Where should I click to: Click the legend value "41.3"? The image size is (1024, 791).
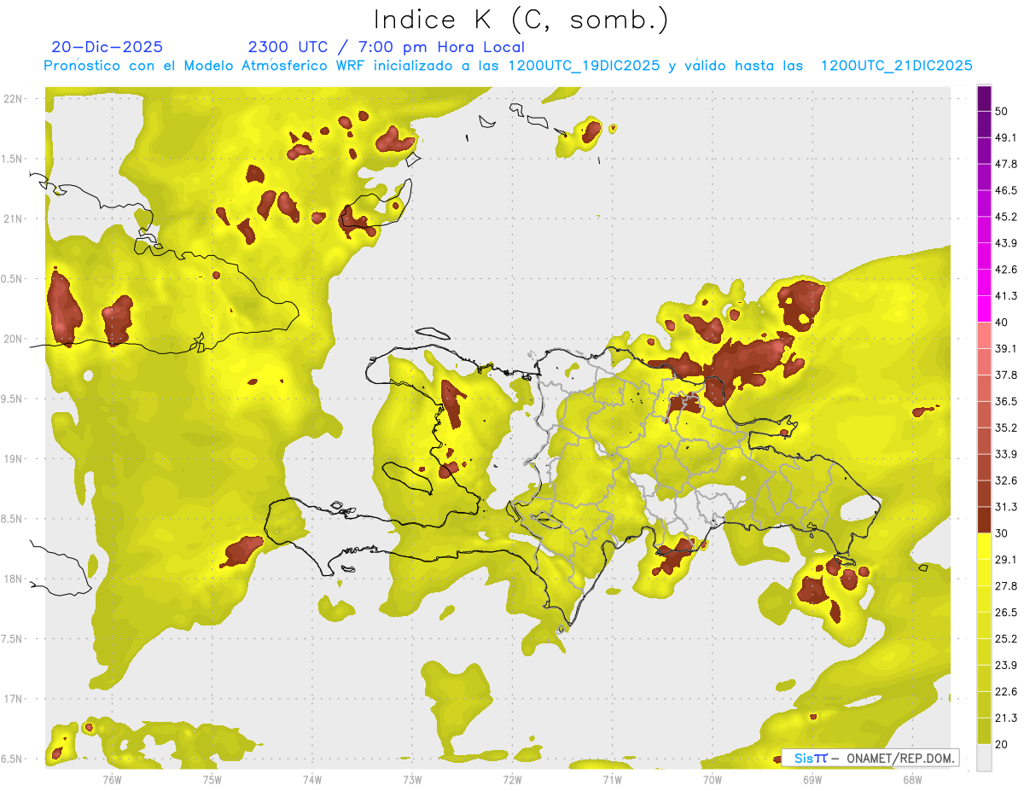point(1006,297)
